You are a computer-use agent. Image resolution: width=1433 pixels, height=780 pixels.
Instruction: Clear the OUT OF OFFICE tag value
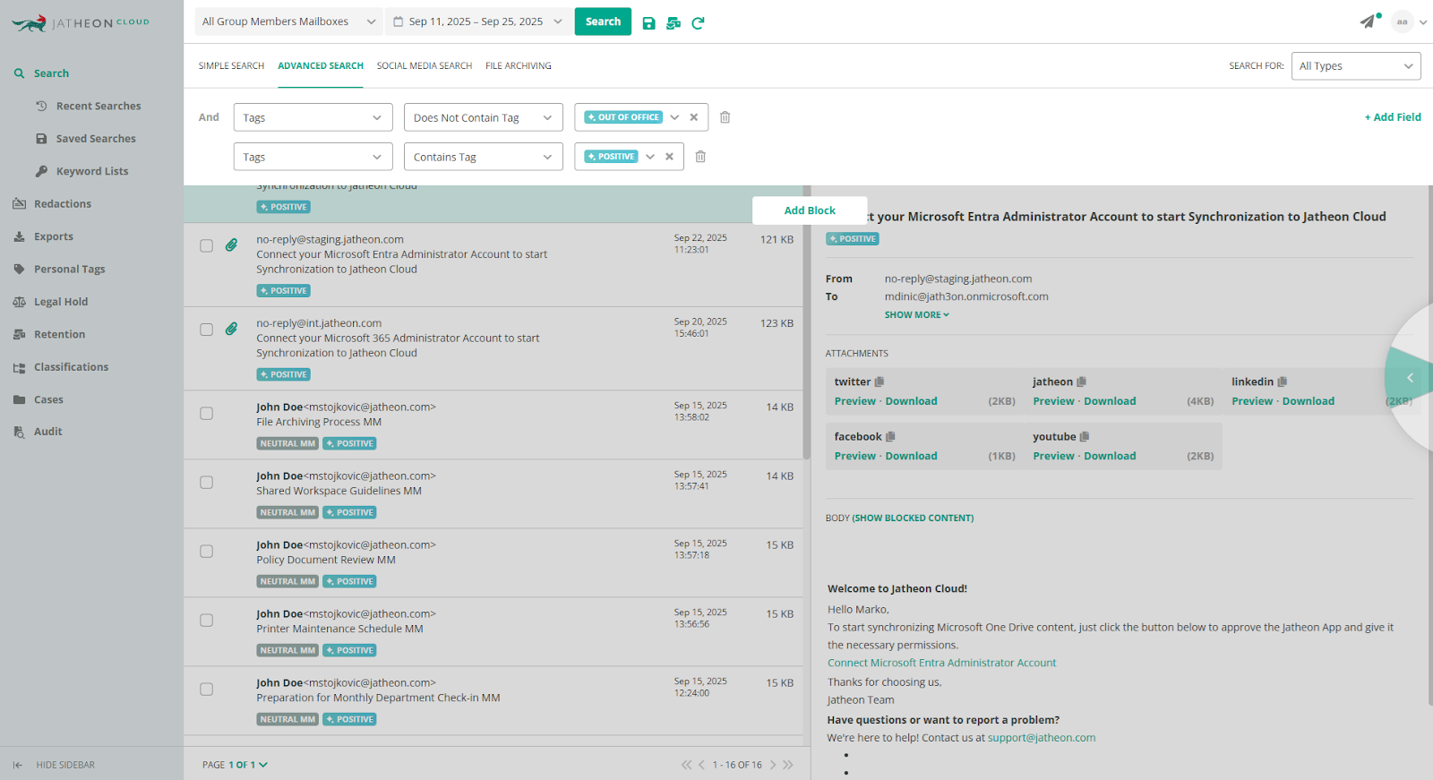pos(694,117)
